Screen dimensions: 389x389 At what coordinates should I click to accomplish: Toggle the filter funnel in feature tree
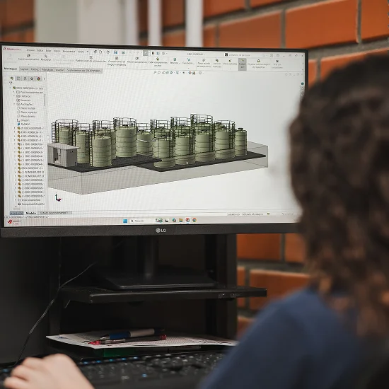pyautogui.click(x=11, y=83)
